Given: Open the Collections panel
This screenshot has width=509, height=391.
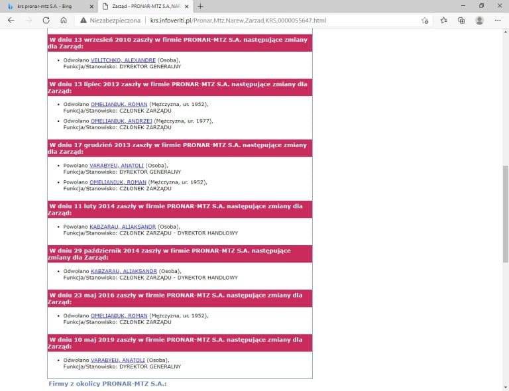Looking at the screenshot, I should click(461, 20).
